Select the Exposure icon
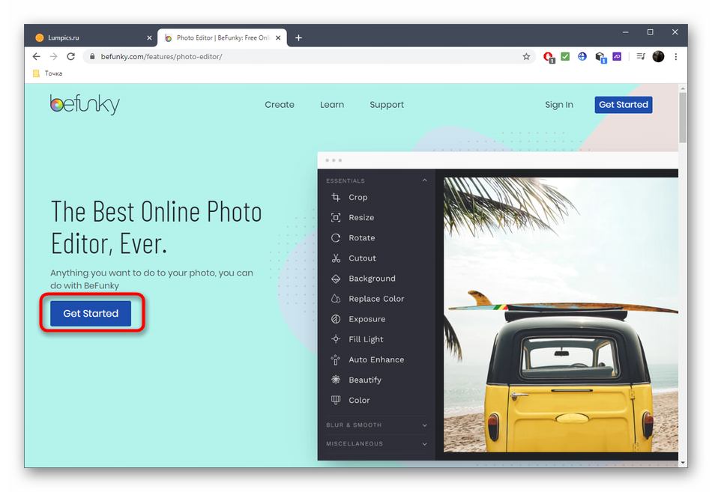This screenshot has width=712, height=492. (336, 319)
